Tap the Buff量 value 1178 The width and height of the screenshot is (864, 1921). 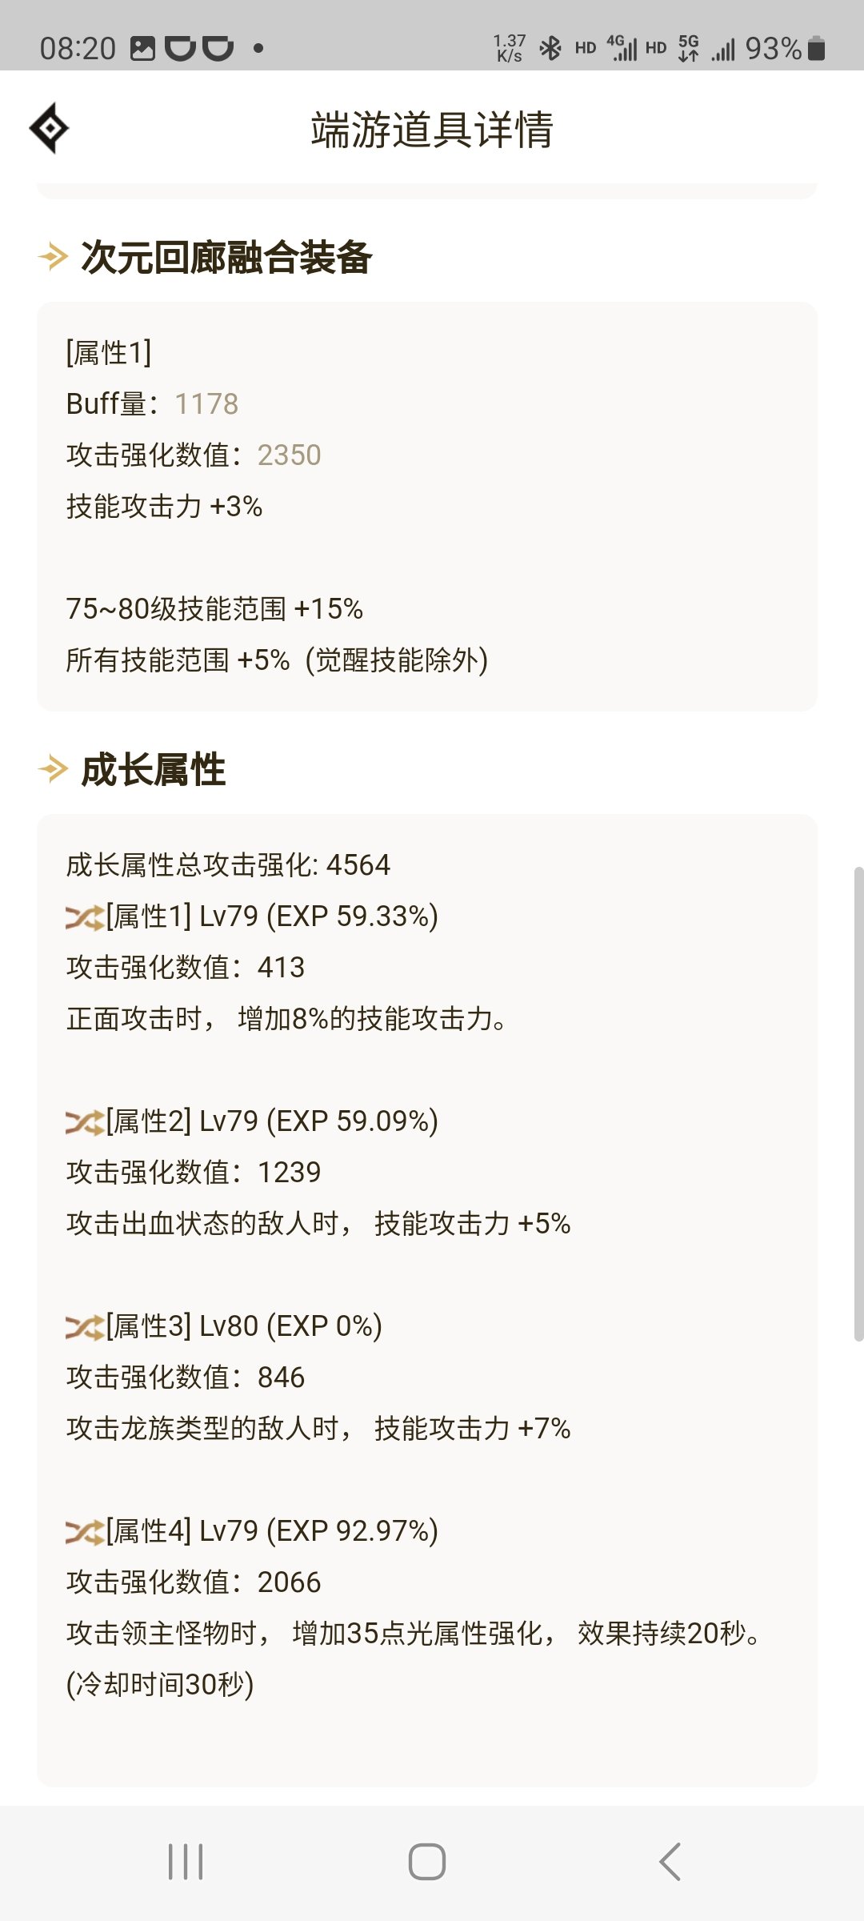tap(206, 404)
